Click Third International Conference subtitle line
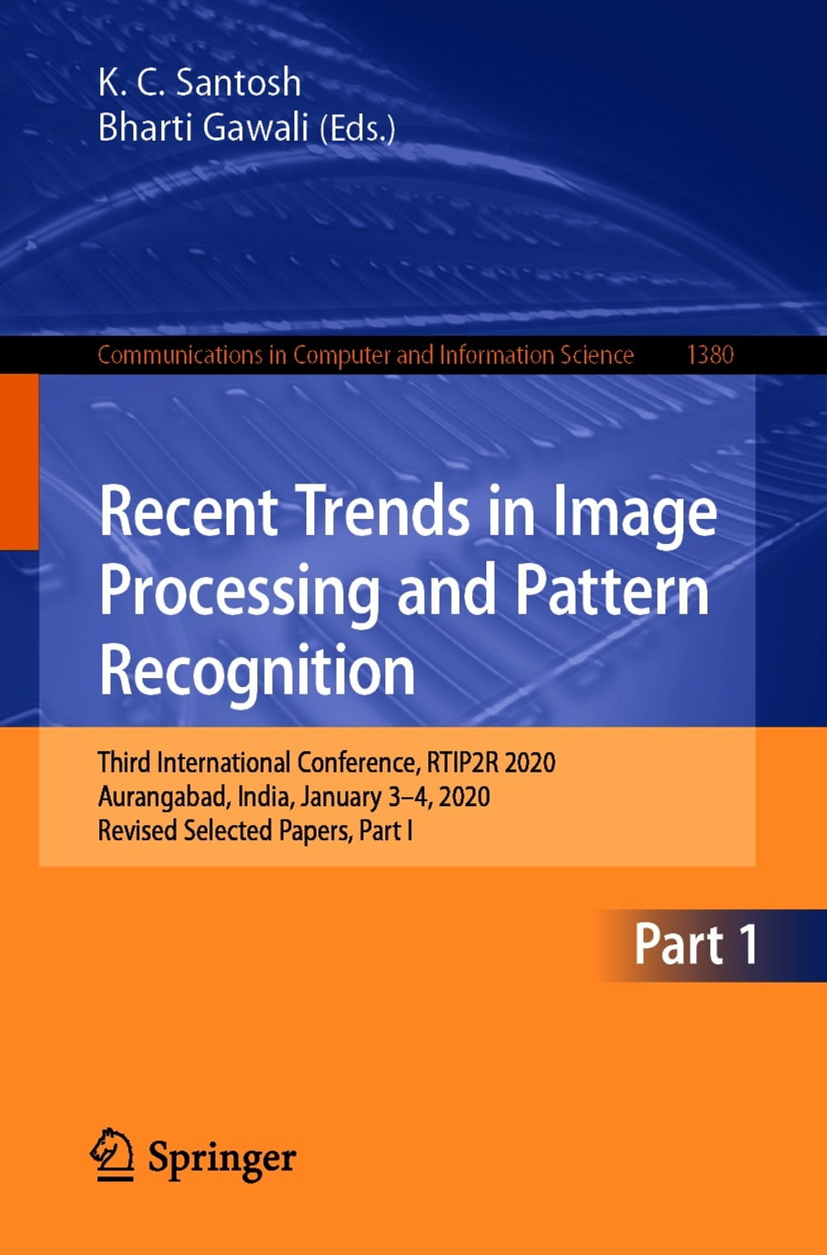 (x=259, y=762)
